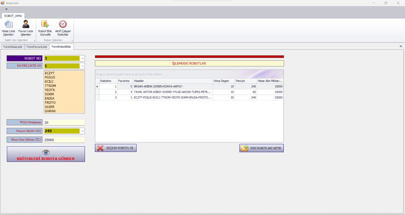Select YEOTK in the stock list

[64, 90]
